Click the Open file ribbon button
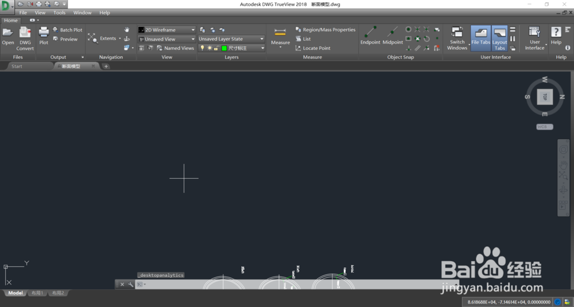 coord(7,37)
